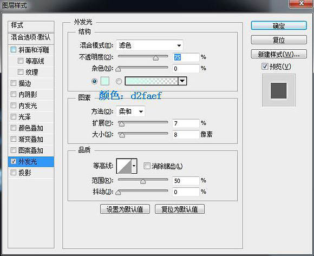Click the 抖动 value field
The width and height of the screenshot is (314, 256).
(186, 192)
